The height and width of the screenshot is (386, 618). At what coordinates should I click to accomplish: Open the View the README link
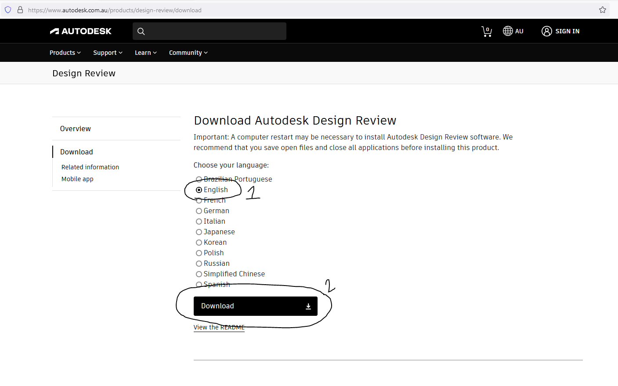(219, 327)
